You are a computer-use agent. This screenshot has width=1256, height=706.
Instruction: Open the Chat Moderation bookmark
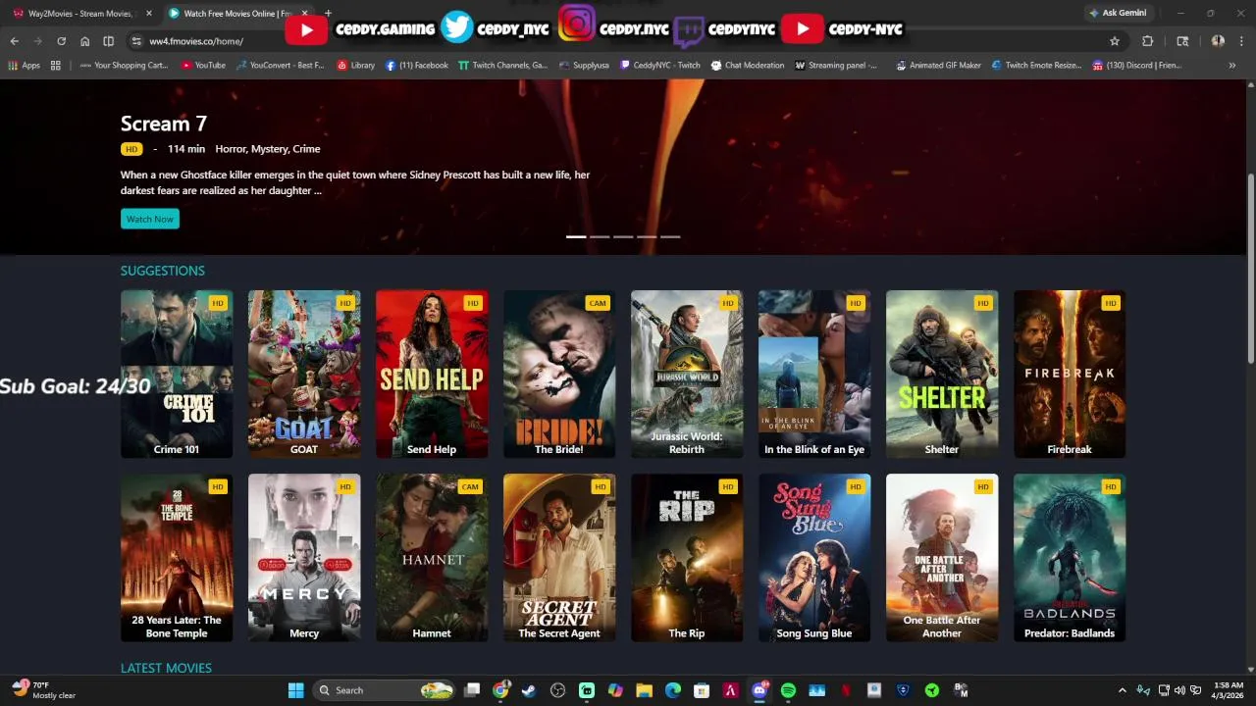[x=748, y=66]
